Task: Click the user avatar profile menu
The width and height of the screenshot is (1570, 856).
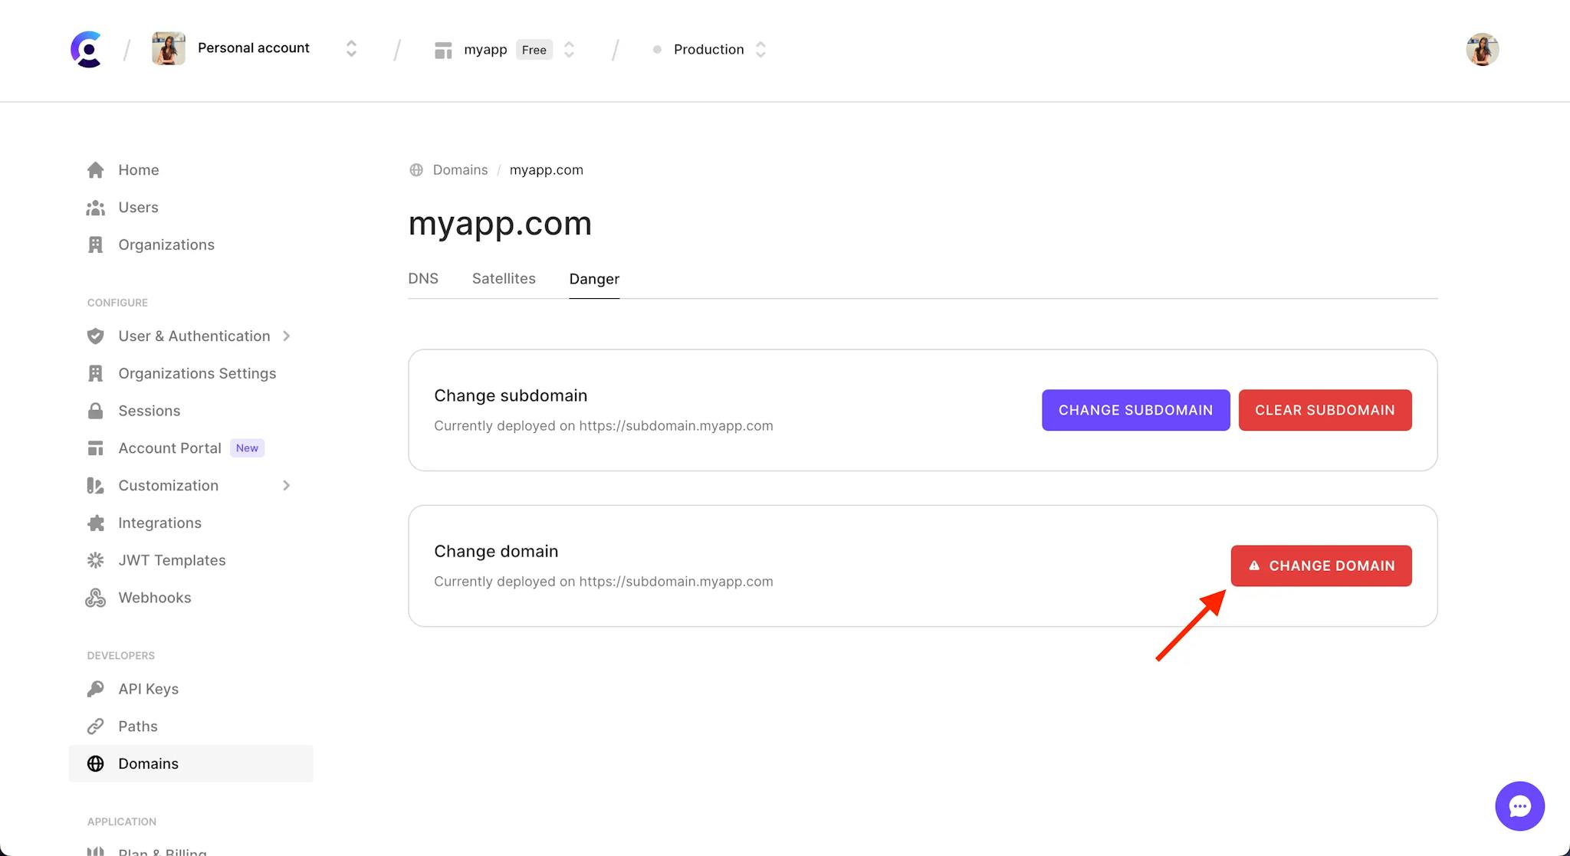Action: pos(1483,50)
